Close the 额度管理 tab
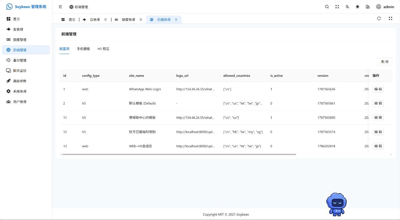This screenshot has width=400, height=220. pyautogui.click(x=141, y=20)
